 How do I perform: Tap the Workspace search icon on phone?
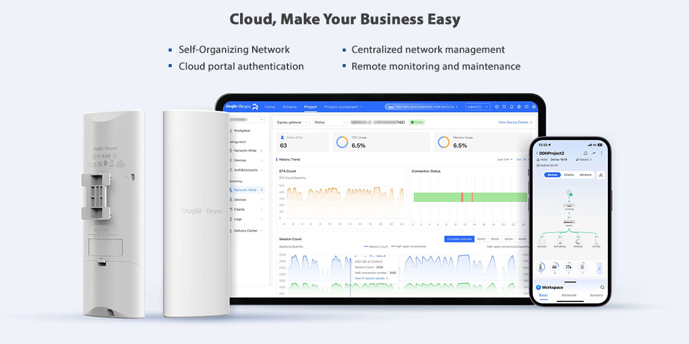tap(602, 287)
